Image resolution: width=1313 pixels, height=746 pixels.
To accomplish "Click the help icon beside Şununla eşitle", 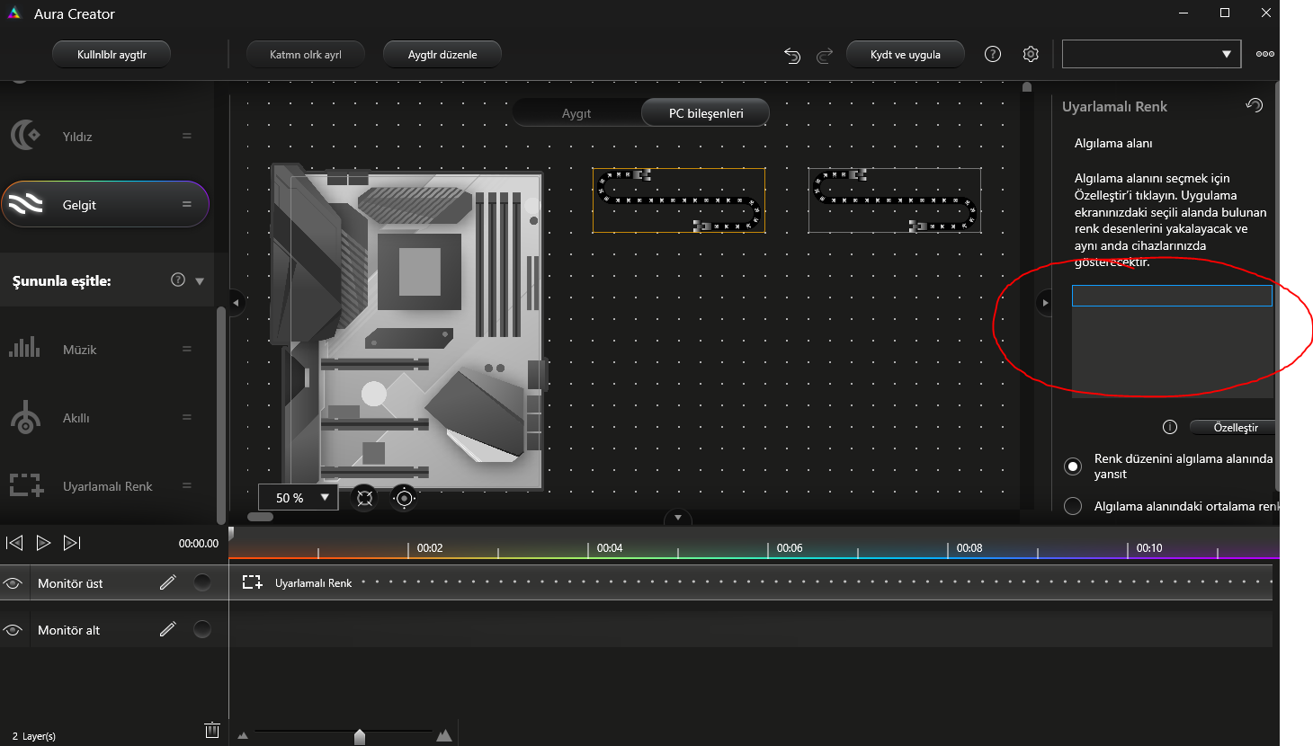I will click(178, 280).
